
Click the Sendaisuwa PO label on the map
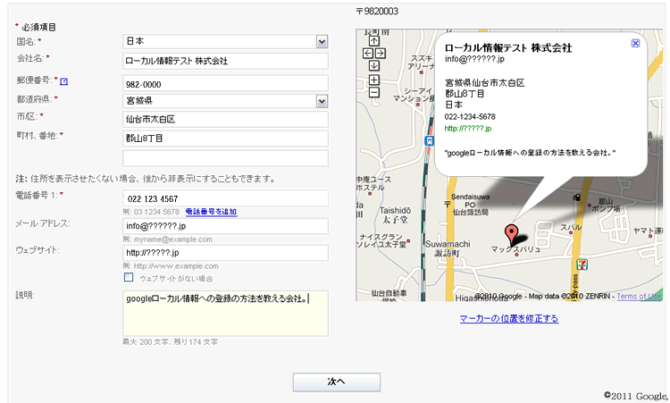pyautogui.click(x=470, y=201)
